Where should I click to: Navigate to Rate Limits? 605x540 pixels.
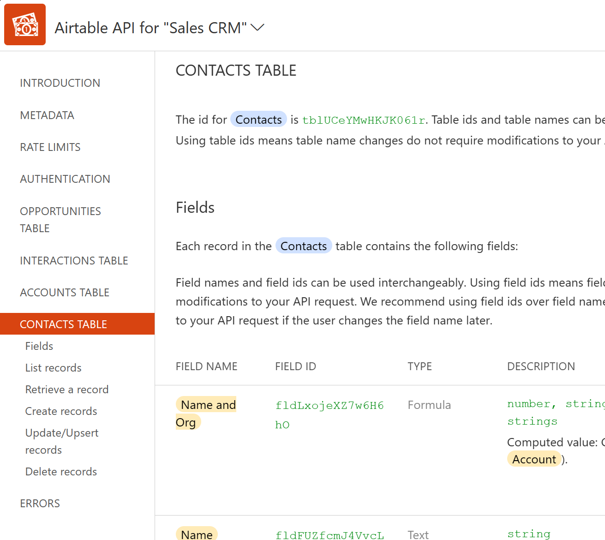pos(50,147)
